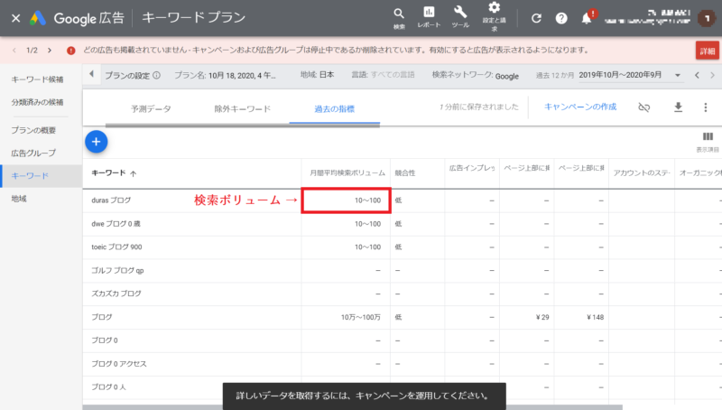722x410 pixels.
Task: Open 分類済みの候補 in sidebar
Action: click(37, 102)
